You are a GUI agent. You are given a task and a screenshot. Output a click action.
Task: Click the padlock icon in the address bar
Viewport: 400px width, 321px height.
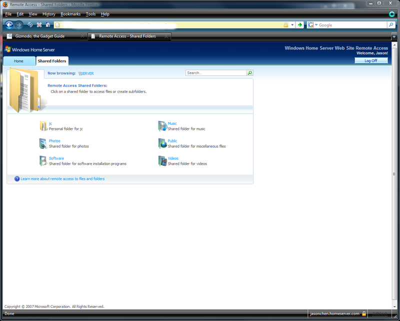[x=286, y=25]
